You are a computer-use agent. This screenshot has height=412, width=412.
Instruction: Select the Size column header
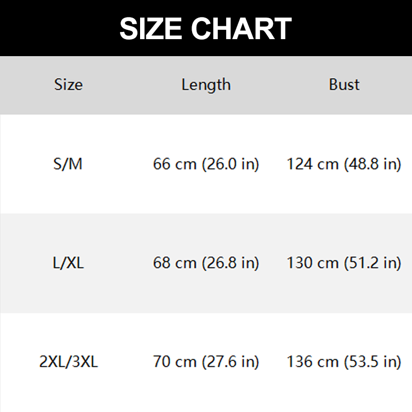point(68,84)
